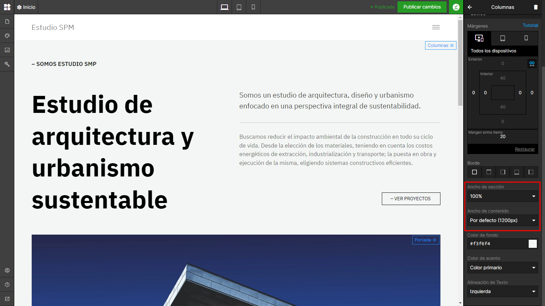Select the tablet tab in Márgenes
Screen dimensions: 545x306
(503, 38)
